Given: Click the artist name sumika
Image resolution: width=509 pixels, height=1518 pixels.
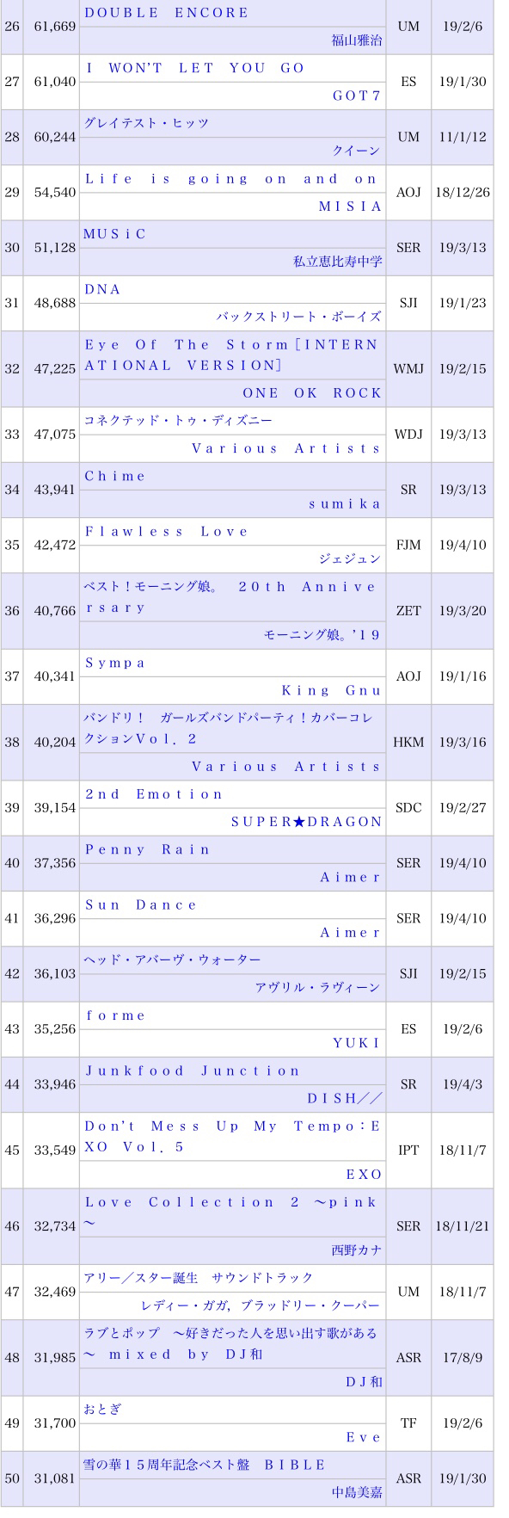Looking at the screenshot, I should [345, 503].
